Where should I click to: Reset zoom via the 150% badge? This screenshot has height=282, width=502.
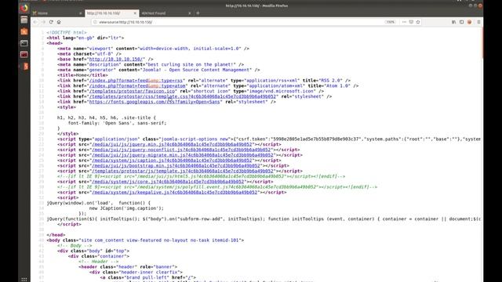tap(391, 22)
